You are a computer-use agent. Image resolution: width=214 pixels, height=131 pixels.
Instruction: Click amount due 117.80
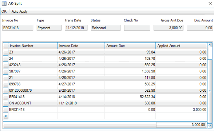[130, 78]
